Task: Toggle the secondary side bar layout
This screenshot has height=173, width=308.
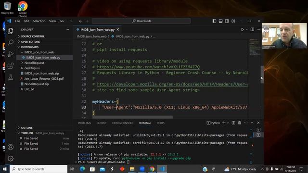Action: (x=227, y=21)
